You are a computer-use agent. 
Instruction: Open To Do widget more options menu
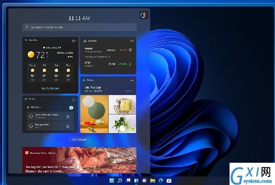74,100
